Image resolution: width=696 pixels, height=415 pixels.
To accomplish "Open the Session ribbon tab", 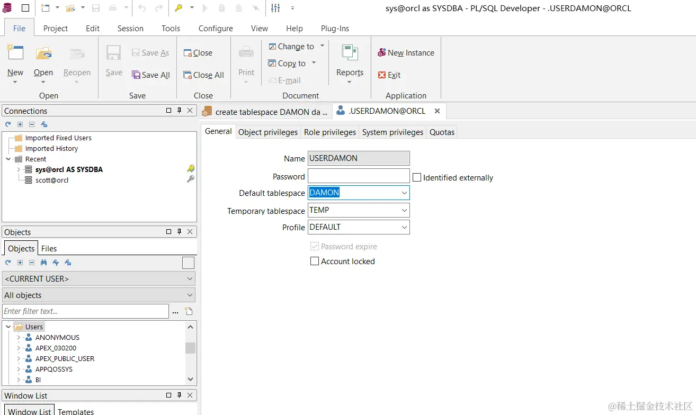I will [x=130, y=29].
